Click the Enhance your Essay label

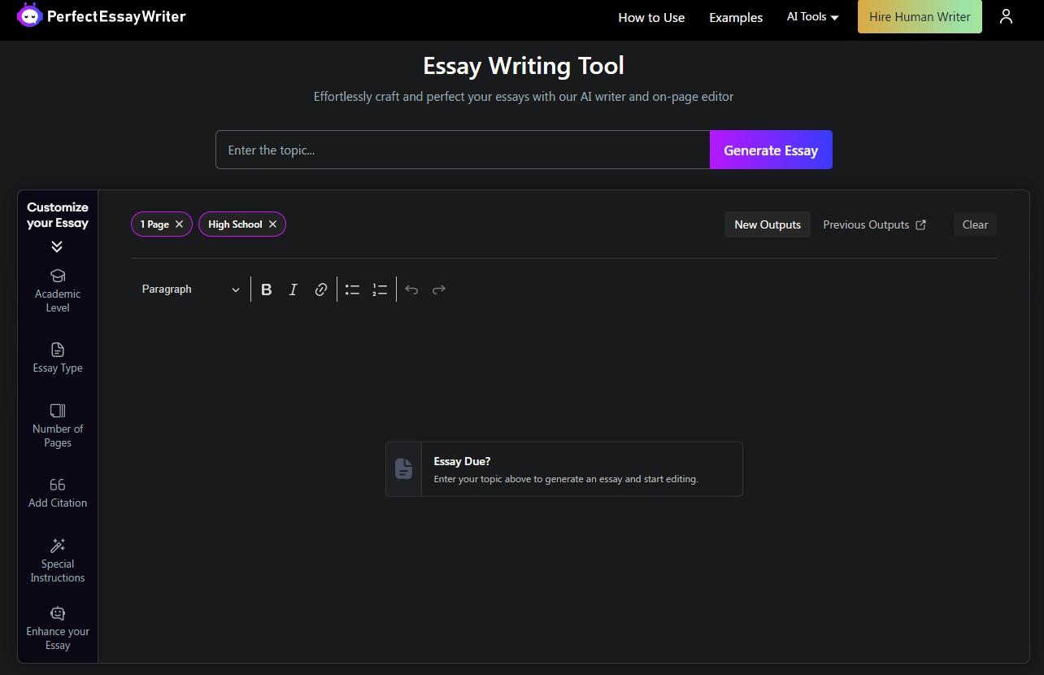[58, 638]
